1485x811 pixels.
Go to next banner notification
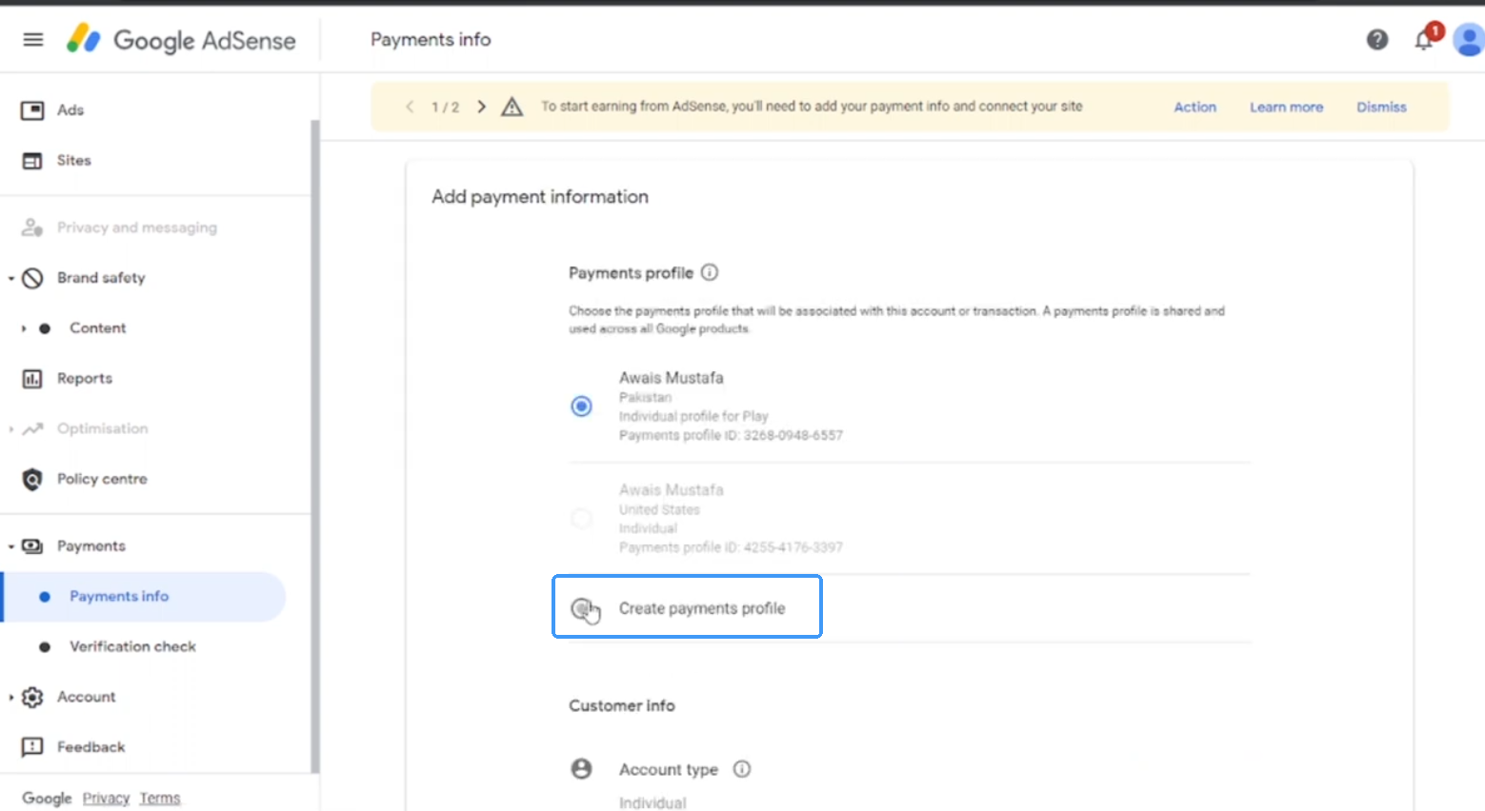(x=482, y=107)
